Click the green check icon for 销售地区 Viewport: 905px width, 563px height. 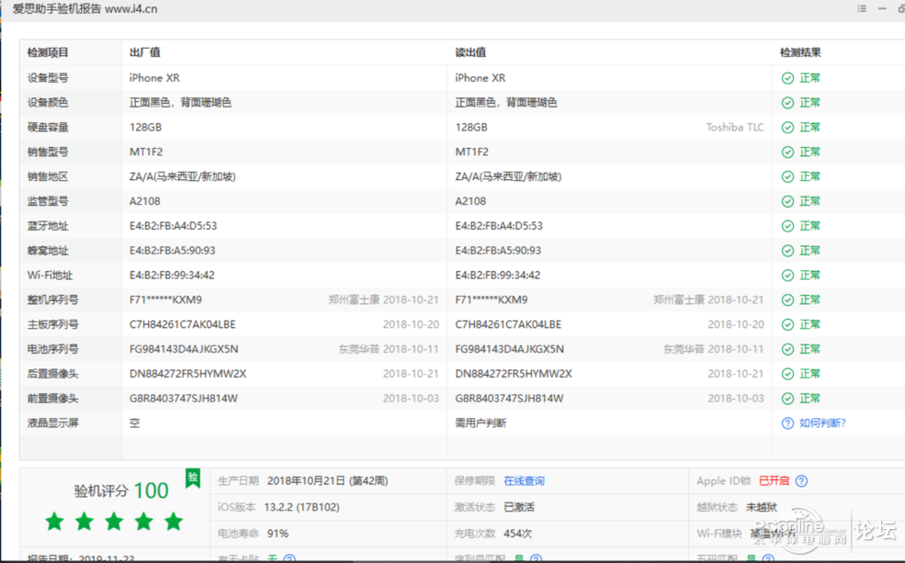pos(787,176)
